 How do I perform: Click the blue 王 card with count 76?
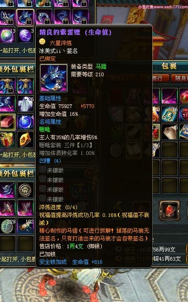[x=170, y=114]
